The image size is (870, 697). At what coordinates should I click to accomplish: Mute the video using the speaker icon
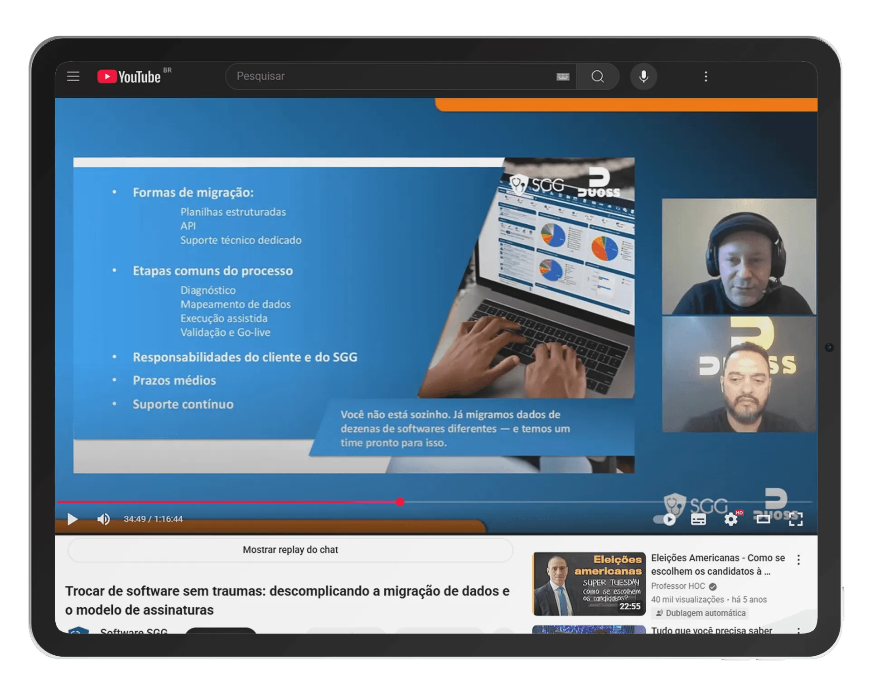pos(103,519)
